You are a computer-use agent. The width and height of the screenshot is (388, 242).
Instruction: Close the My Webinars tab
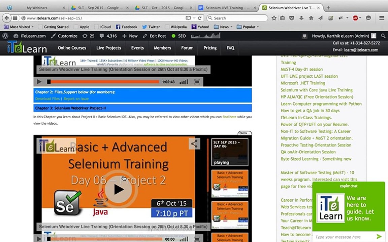click(64, 8)
